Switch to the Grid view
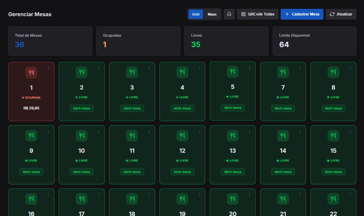The width and height of the screenshot is (364, 216). pyautogui.click(x=196, y=14)
